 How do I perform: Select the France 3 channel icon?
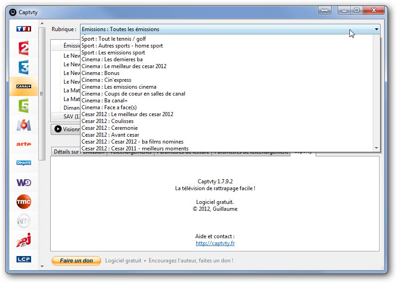click(23, 67)
